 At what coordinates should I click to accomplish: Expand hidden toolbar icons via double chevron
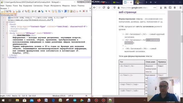click(x=90, y=11)
